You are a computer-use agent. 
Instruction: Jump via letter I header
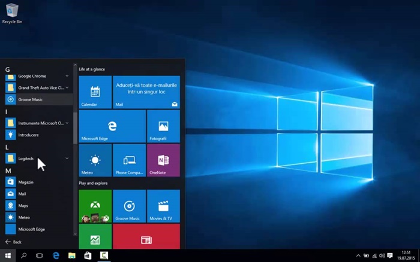tap(6, 112)
